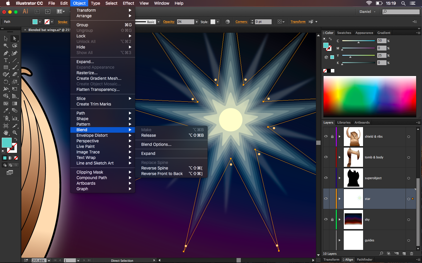
Task: Hide the shield & ribs layer
Action: coord(326,136)
